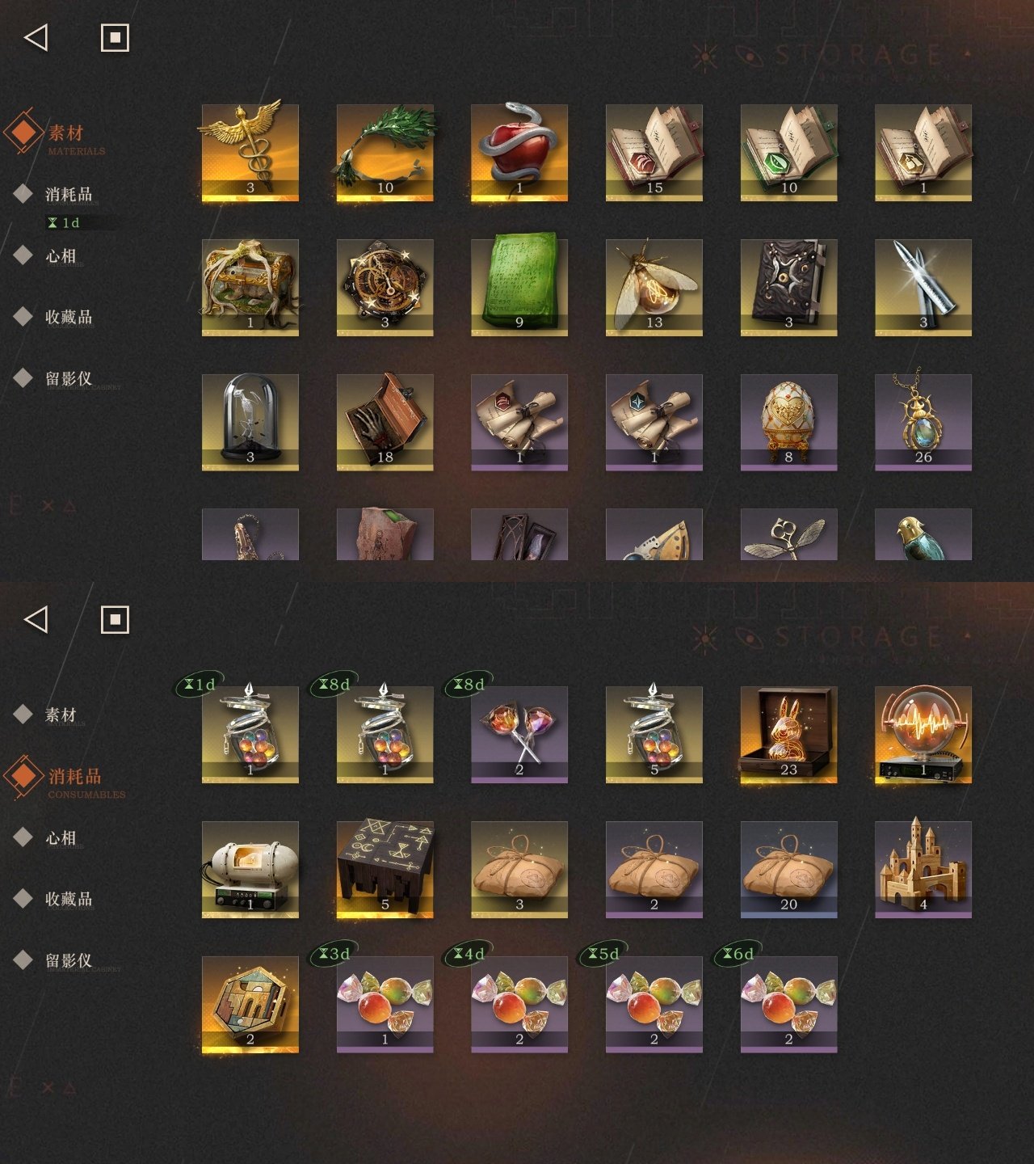The width and height of the screenshot is (1034, 1164).
Task: Open the 心相 tab in the lower sidebar
Action: click(61, 837)
